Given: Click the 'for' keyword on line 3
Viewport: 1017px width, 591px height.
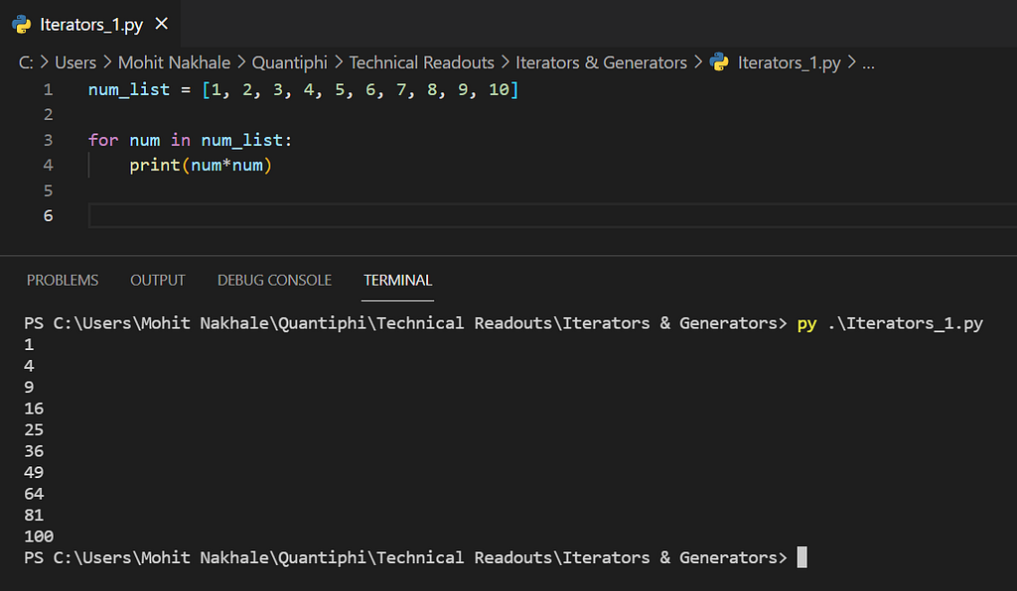Looking at the screenshot, I should 103,140.
